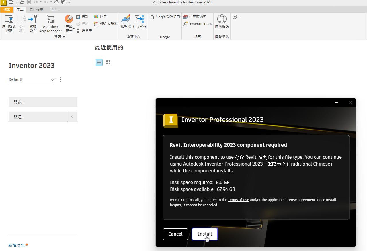
Task: Switch to the 協同作業 ribbon tab
Action: click(36, 10)
